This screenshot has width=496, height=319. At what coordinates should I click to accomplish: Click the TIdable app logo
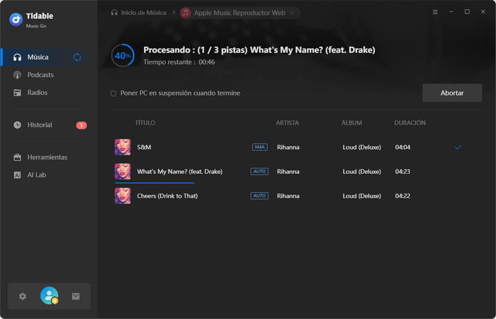coord(15,20)
